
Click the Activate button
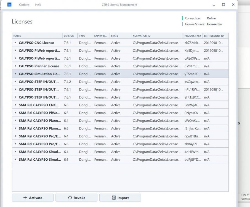[33, 198]
